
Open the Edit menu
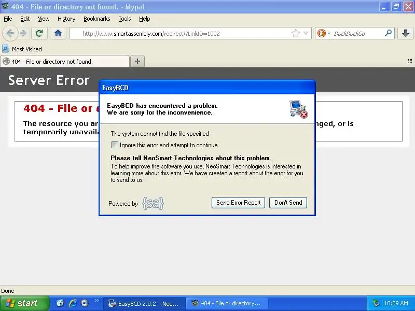(x=25, y=19)
